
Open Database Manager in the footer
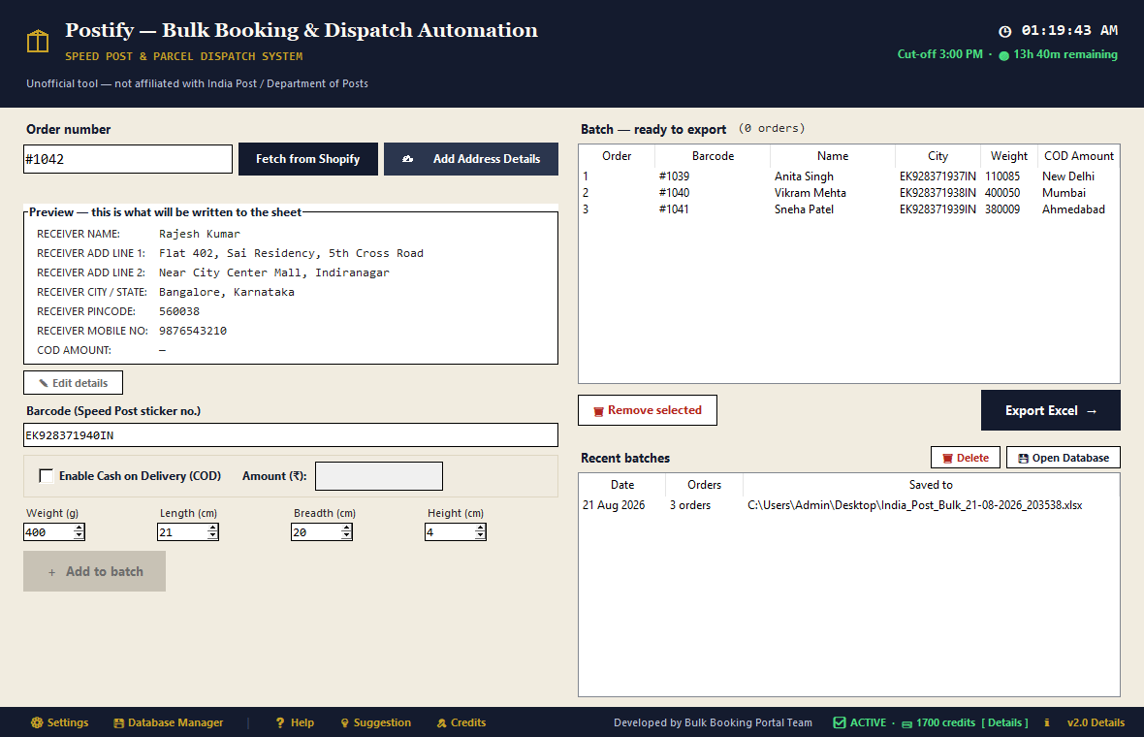[169, 722]
